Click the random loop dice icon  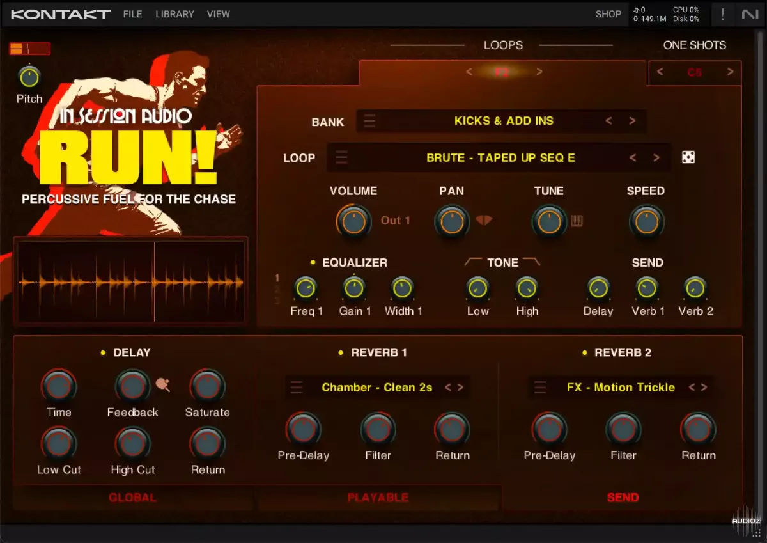click(688, 157)
